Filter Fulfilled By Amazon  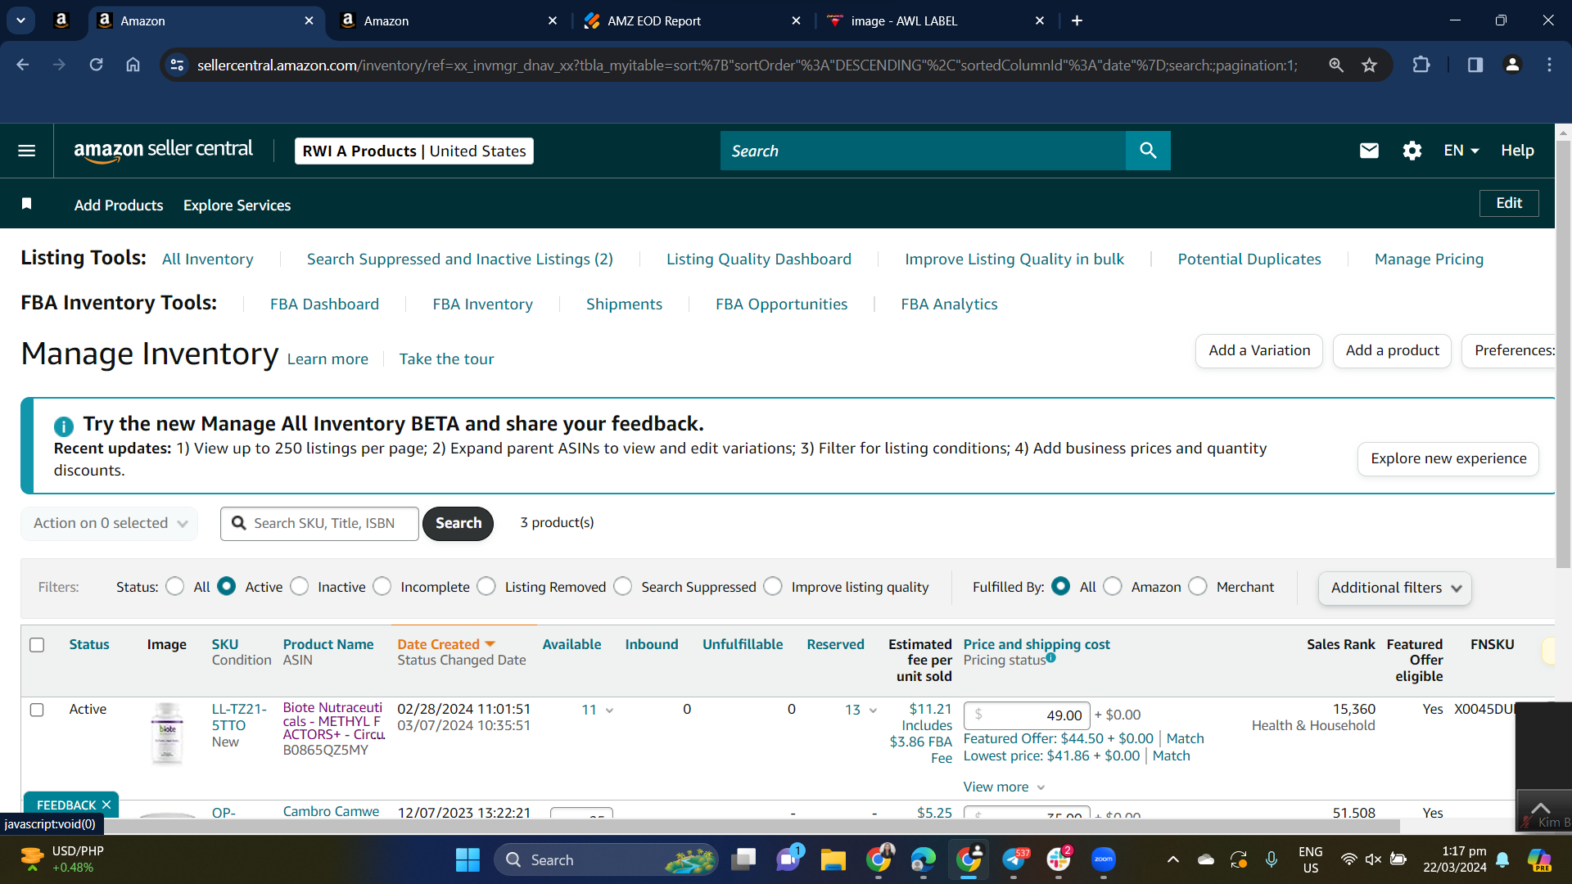point(1113,587)
